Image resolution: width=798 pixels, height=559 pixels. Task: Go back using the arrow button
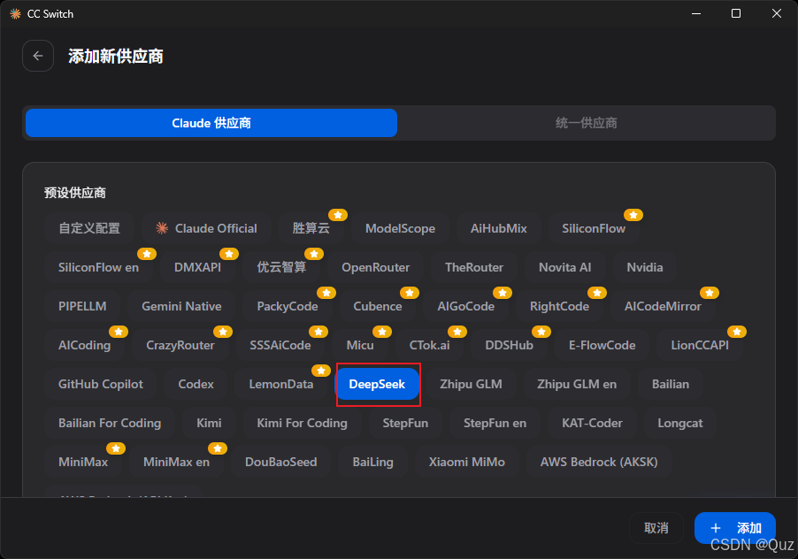38,56
